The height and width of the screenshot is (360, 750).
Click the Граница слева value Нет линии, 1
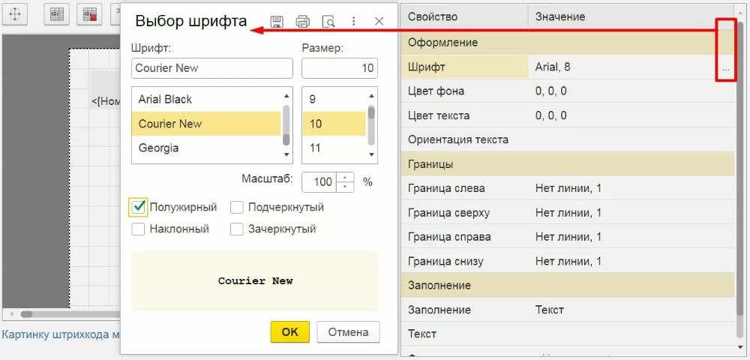[568, 188]
